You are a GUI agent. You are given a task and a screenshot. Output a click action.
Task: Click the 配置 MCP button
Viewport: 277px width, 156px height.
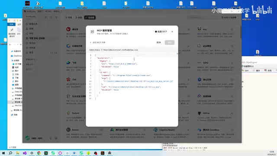click(x=161, y=32)
